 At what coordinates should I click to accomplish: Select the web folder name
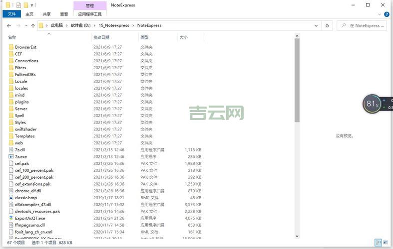click(19, 143)
